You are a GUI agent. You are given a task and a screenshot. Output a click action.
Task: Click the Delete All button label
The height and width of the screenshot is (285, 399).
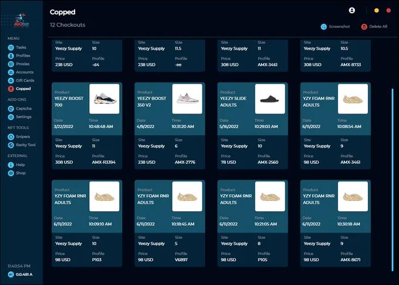[x=378, y=26]
